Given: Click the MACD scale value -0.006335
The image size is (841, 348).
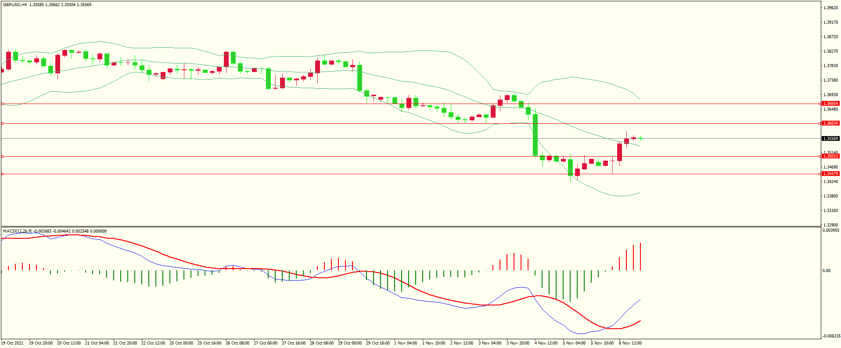Looking at the screenshot, I should pyautogui.click(x=831, y=336).
